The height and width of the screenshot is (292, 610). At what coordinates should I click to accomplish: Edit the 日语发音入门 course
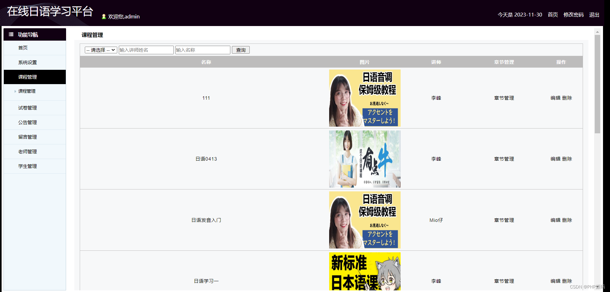555,220
